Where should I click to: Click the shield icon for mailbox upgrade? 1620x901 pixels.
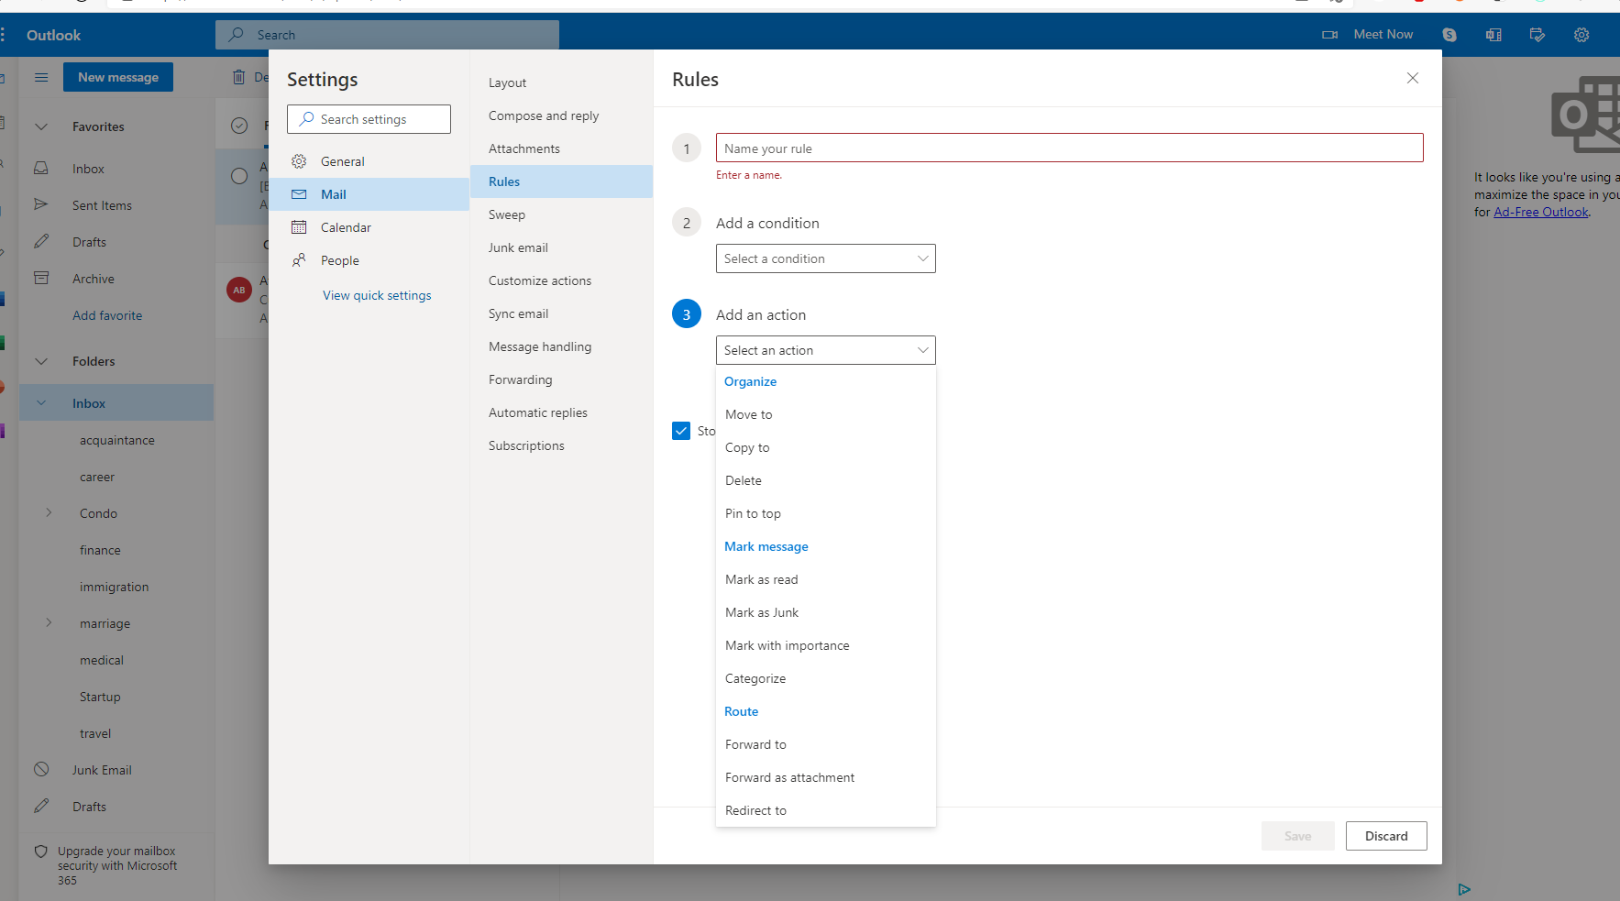(x=40, y=851)
